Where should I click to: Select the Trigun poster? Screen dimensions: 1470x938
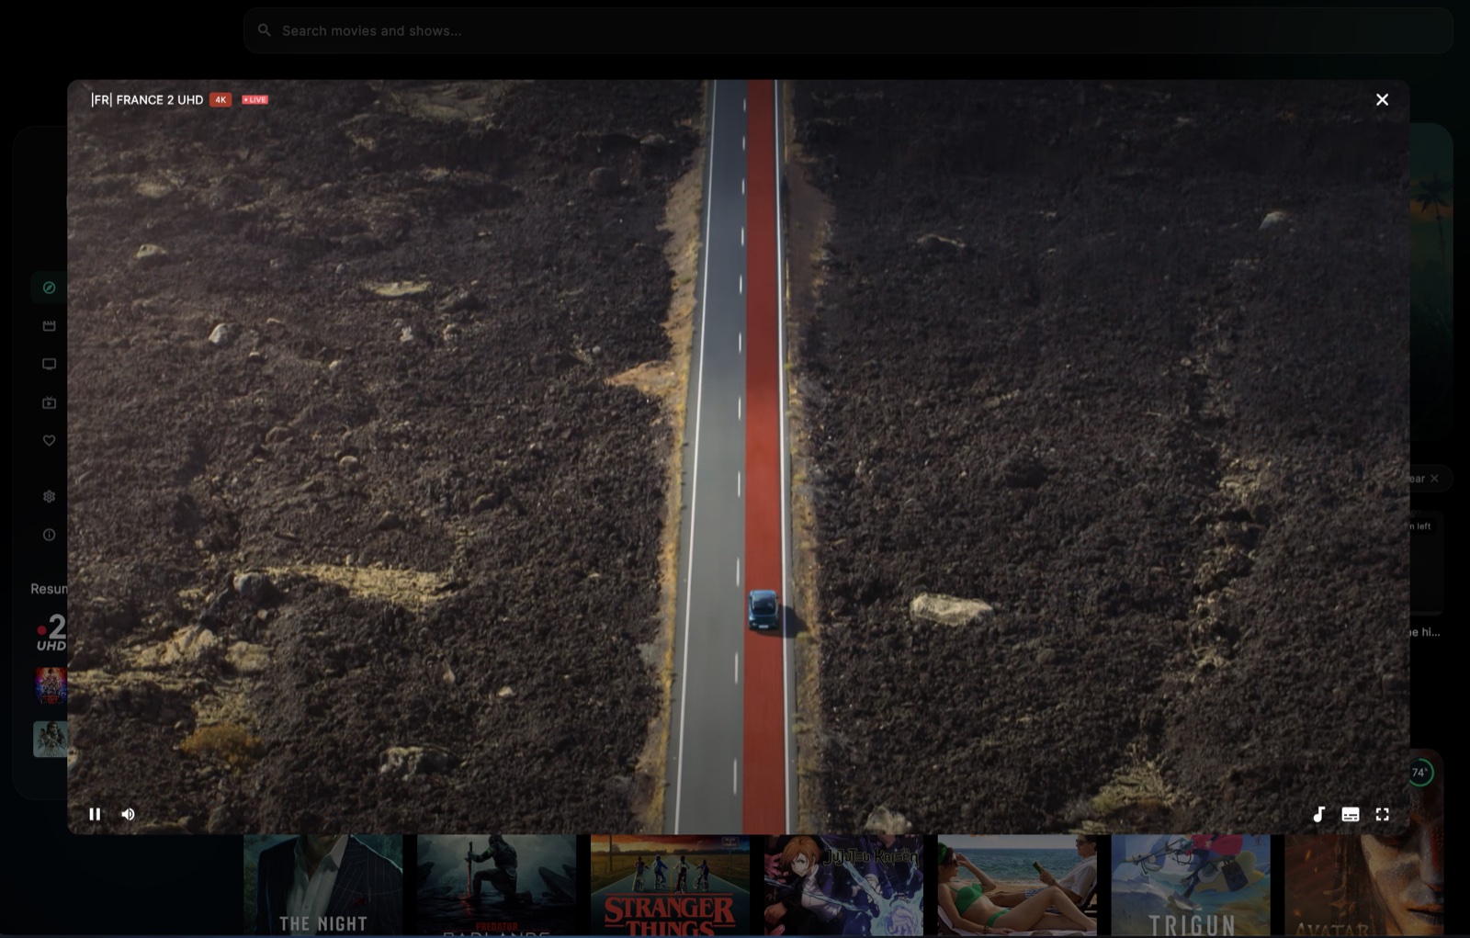1190,885
